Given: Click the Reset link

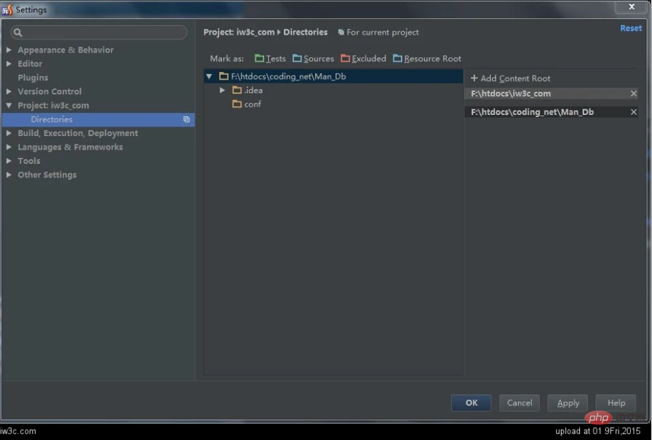Looking at the screenshot, I should click(x=630, y=29).
